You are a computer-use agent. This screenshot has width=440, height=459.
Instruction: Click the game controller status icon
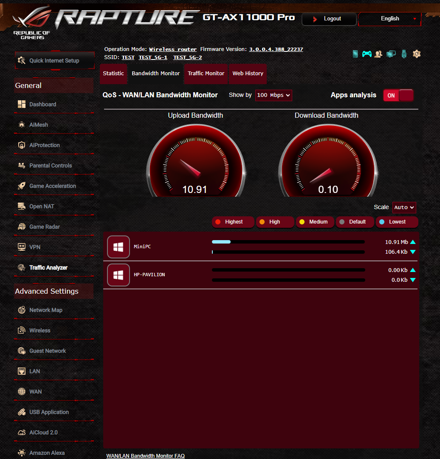pos(367,54)
